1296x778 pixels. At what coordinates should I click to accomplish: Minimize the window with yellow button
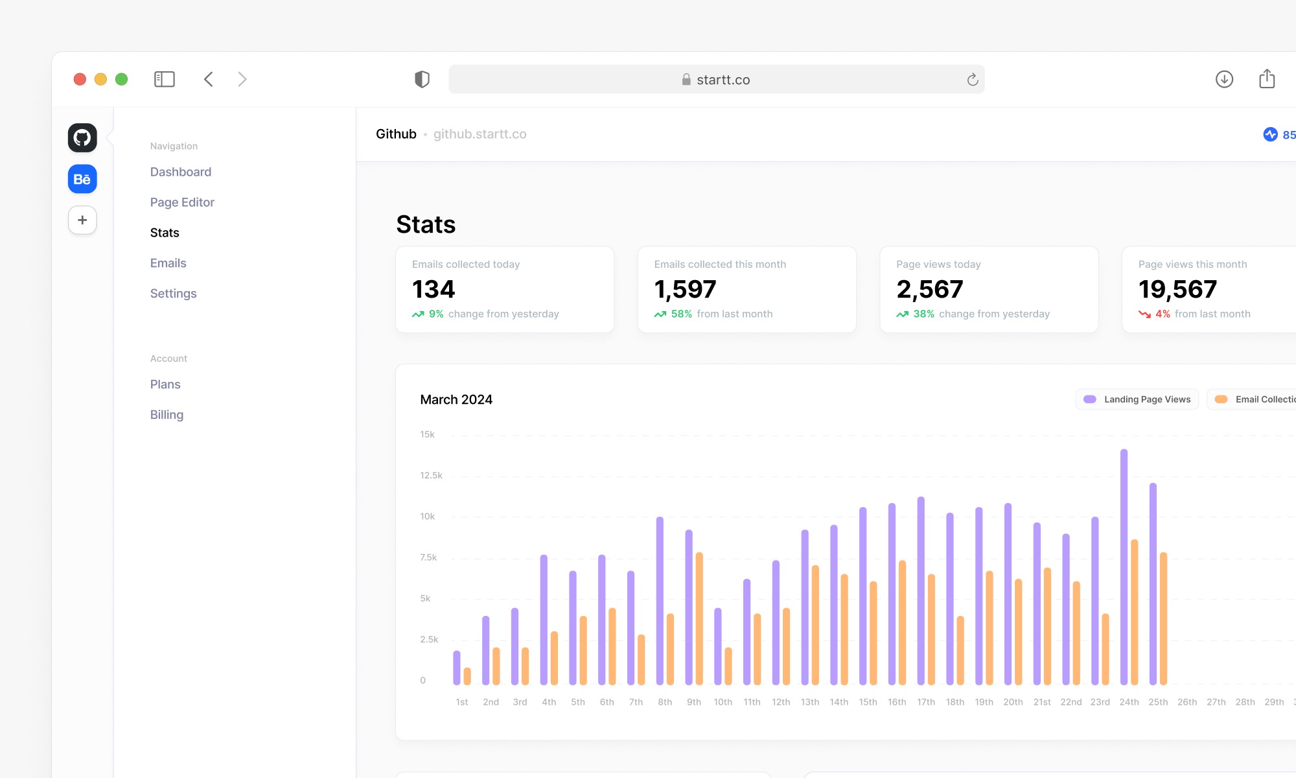(100, 79)
